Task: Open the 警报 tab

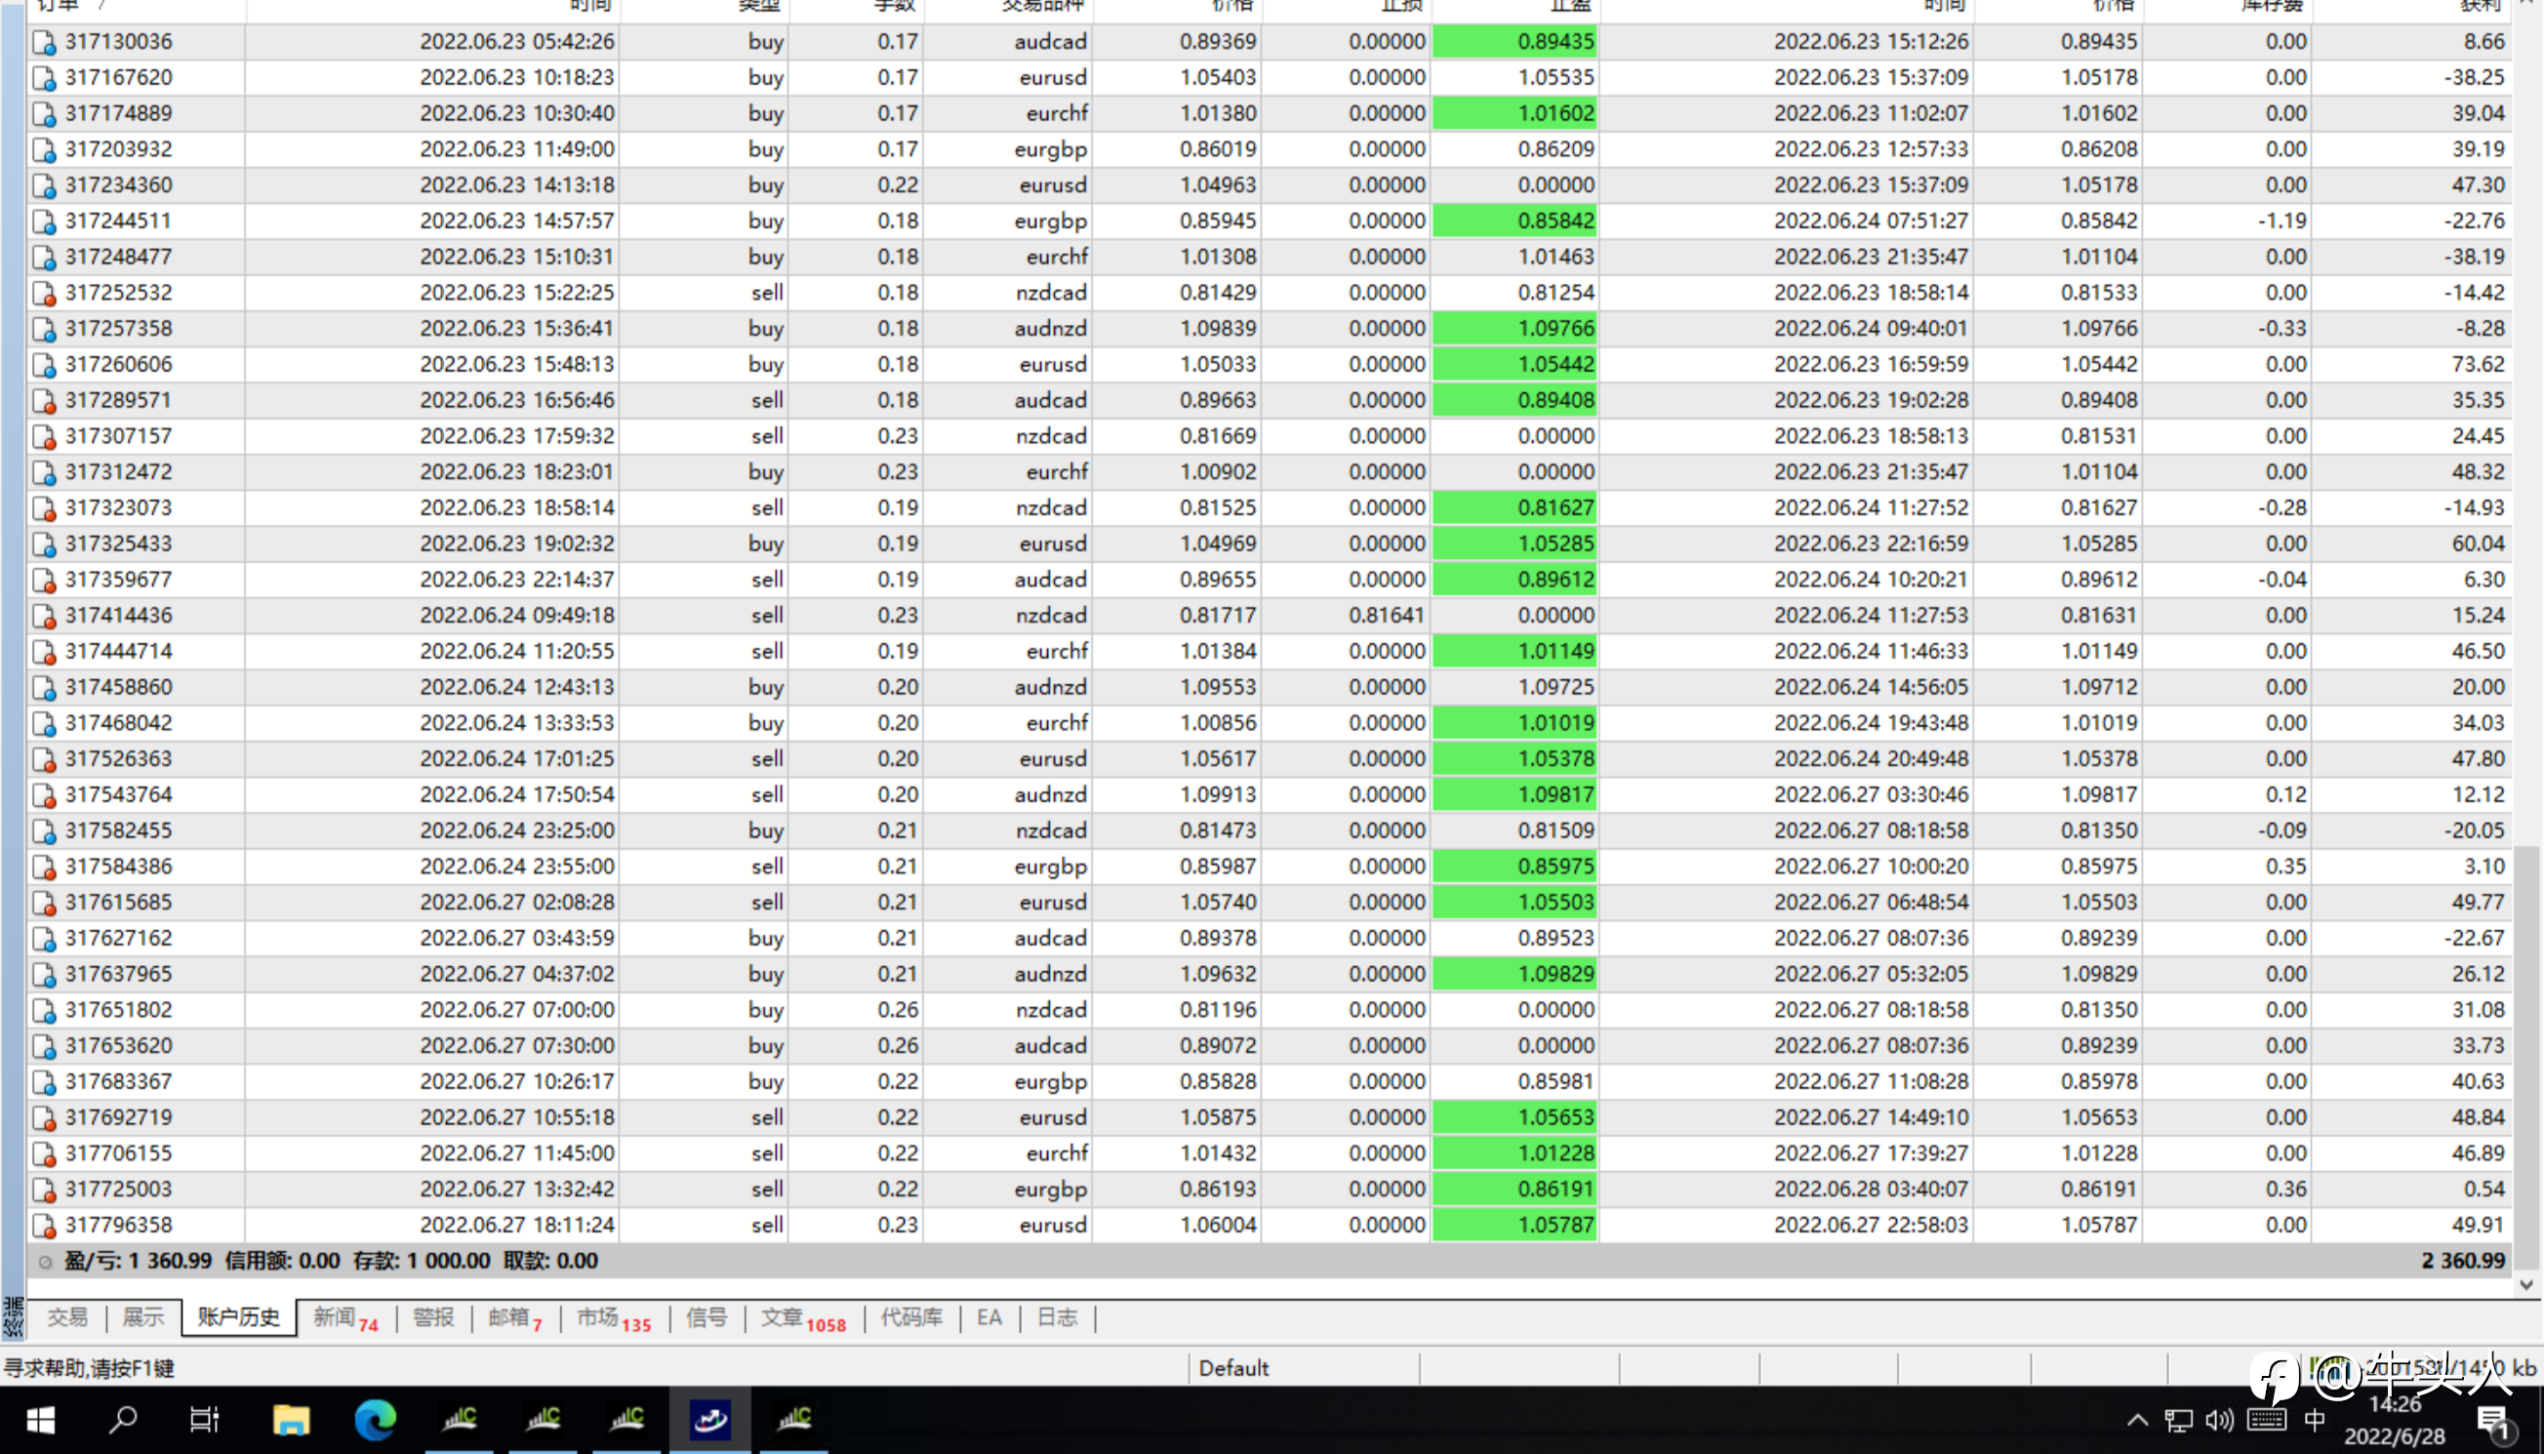Action: click(433, 1318)
